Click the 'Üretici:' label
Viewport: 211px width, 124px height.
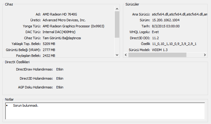click(x=36, y=20)
